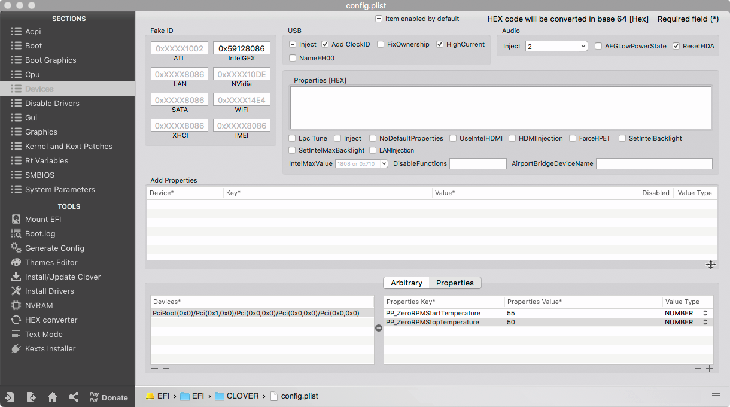
Task: Click the PayPal Donate button
Action: coord(108,397)
